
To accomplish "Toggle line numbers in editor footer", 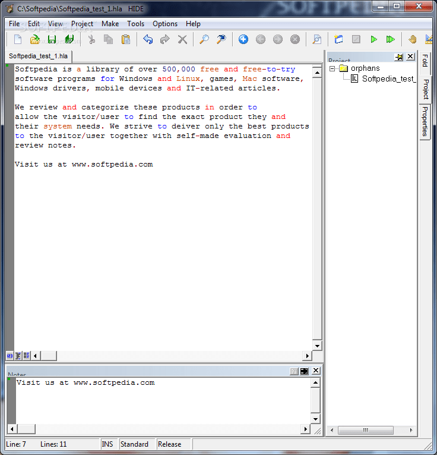I will click(x=9, y=356).
